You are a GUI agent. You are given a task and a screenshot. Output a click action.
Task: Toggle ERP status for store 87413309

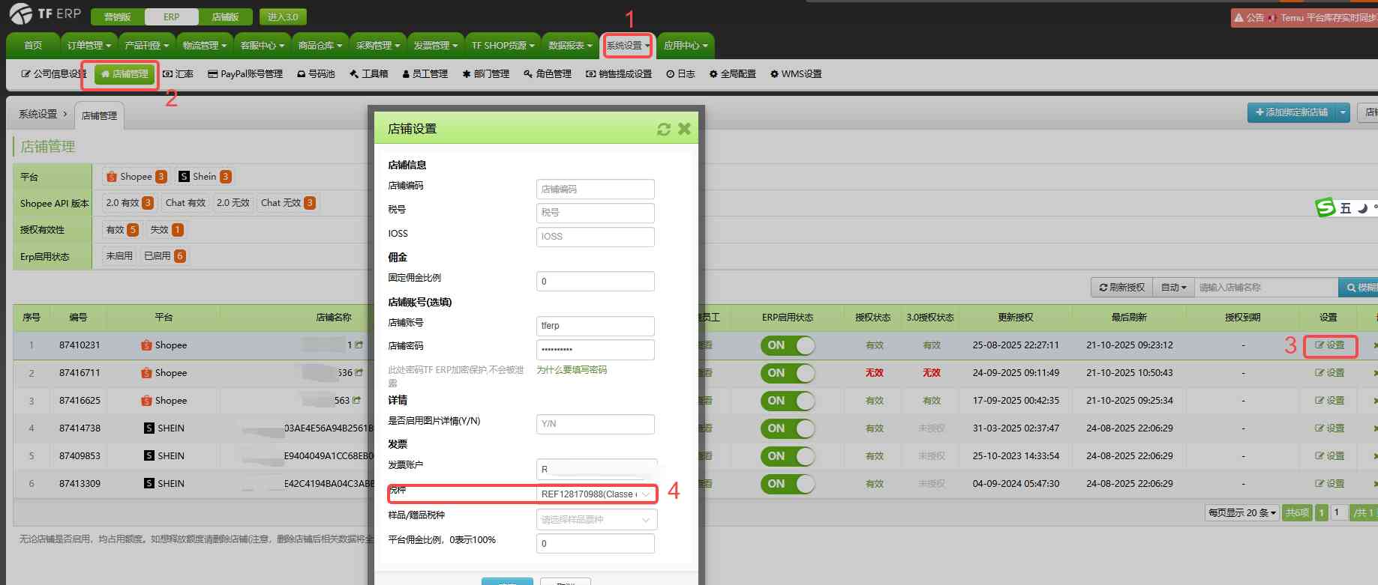(x=788, y=484)
